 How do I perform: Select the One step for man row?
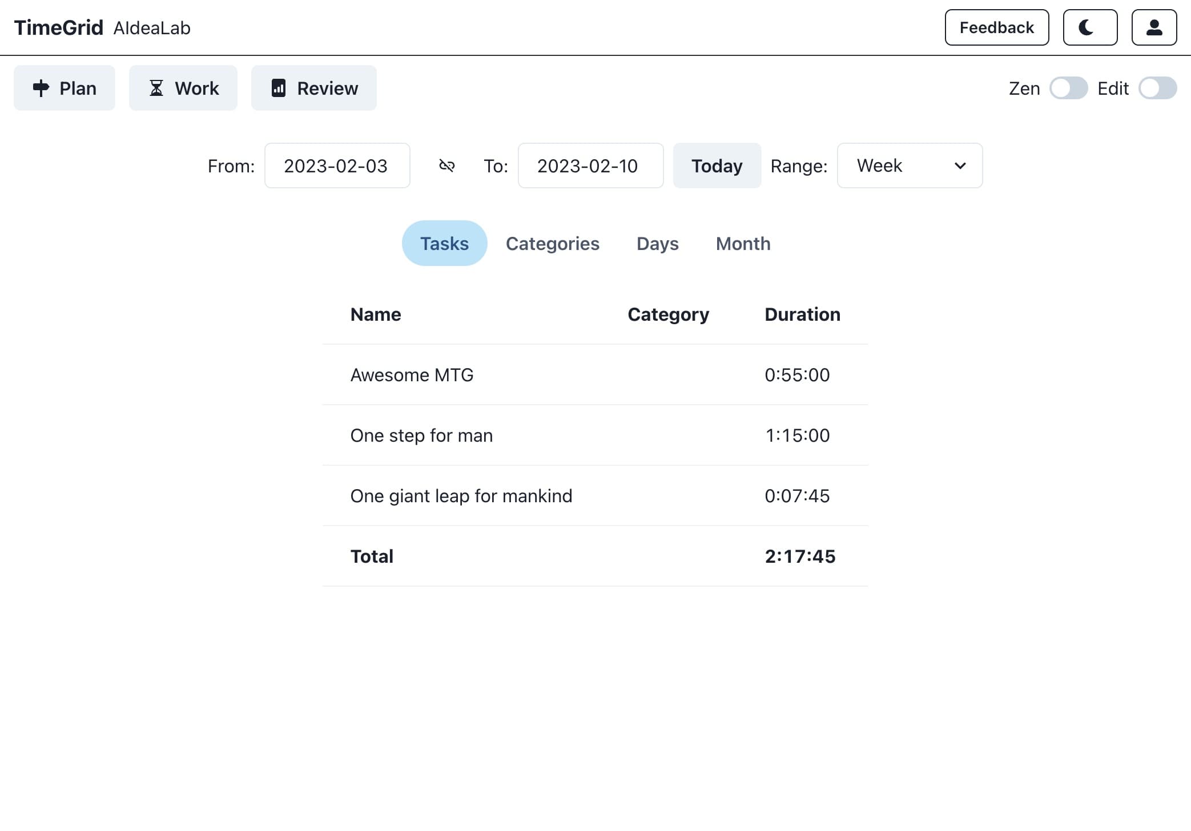click(595, 435)
